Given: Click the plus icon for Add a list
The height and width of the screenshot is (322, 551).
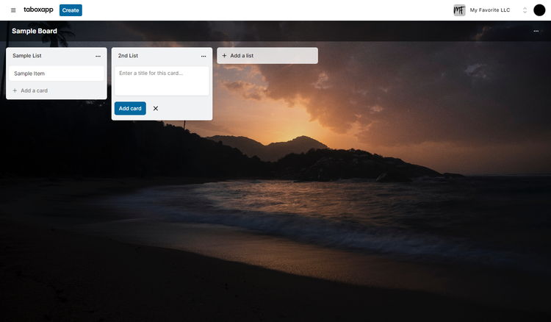Looking at the screenshot, I should tap(225, 56).
